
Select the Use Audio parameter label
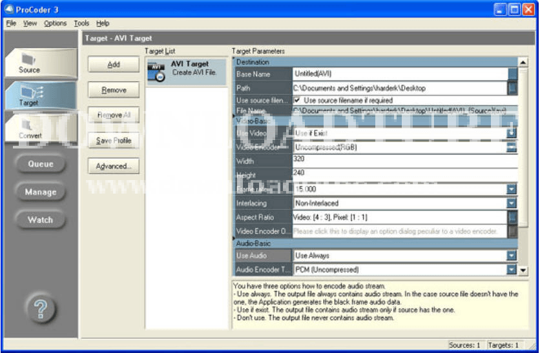(263, 256)
